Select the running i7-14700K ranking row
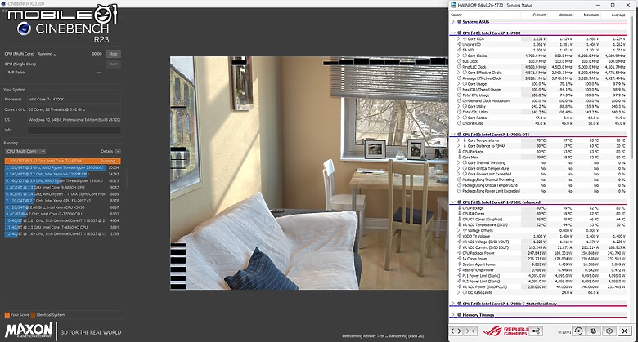 62,161
